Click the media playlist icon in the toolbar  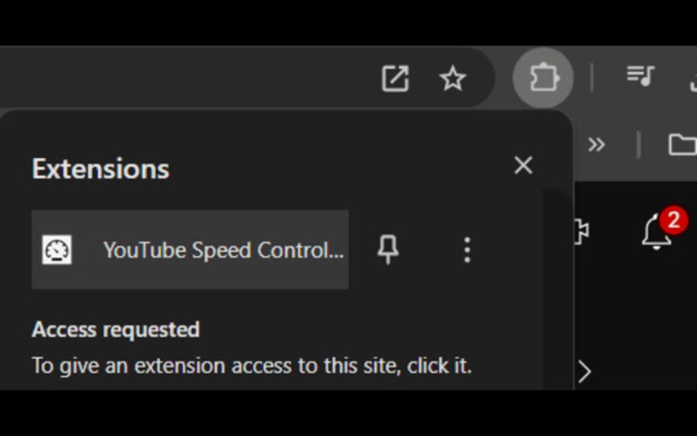click(x=641, y=78)
